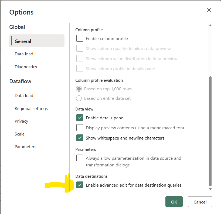Open Data load under Dataflow

tap(24, 96)
